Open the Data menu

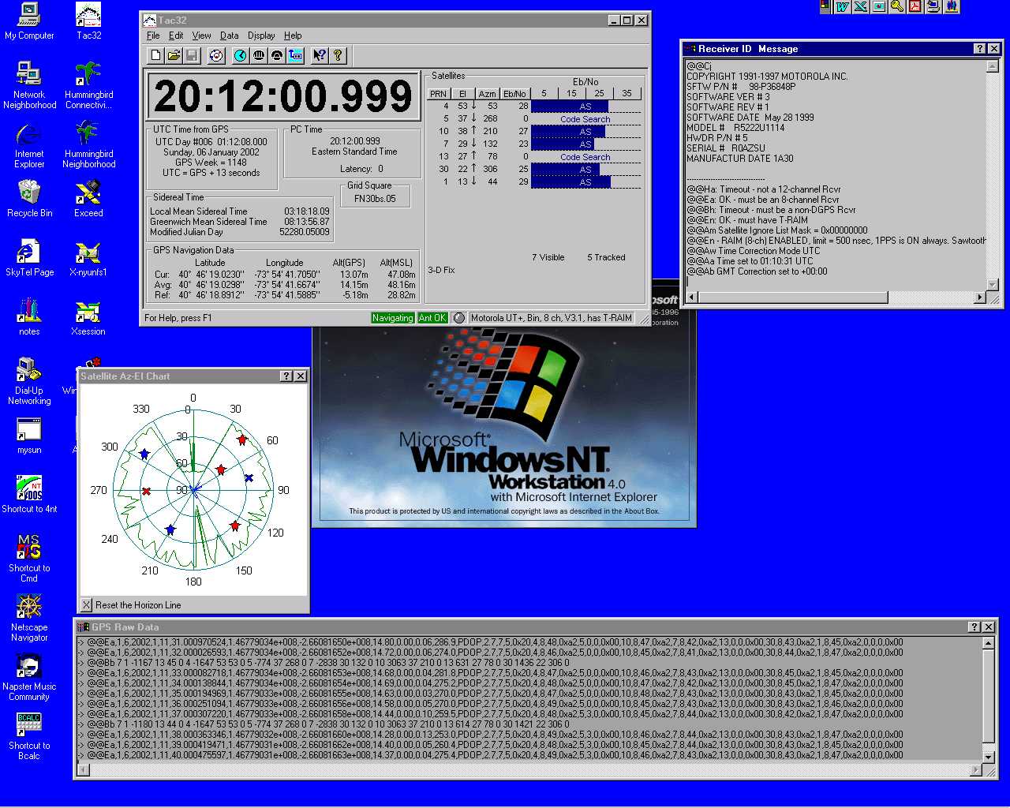click(x=229, y=36)
